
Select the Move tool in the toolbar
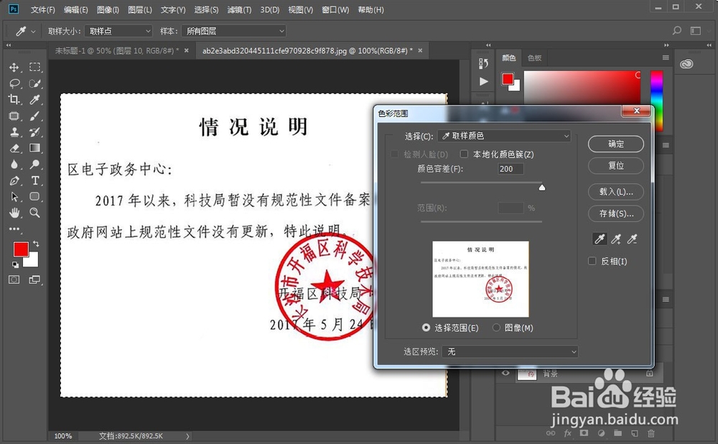click(15, 67)
